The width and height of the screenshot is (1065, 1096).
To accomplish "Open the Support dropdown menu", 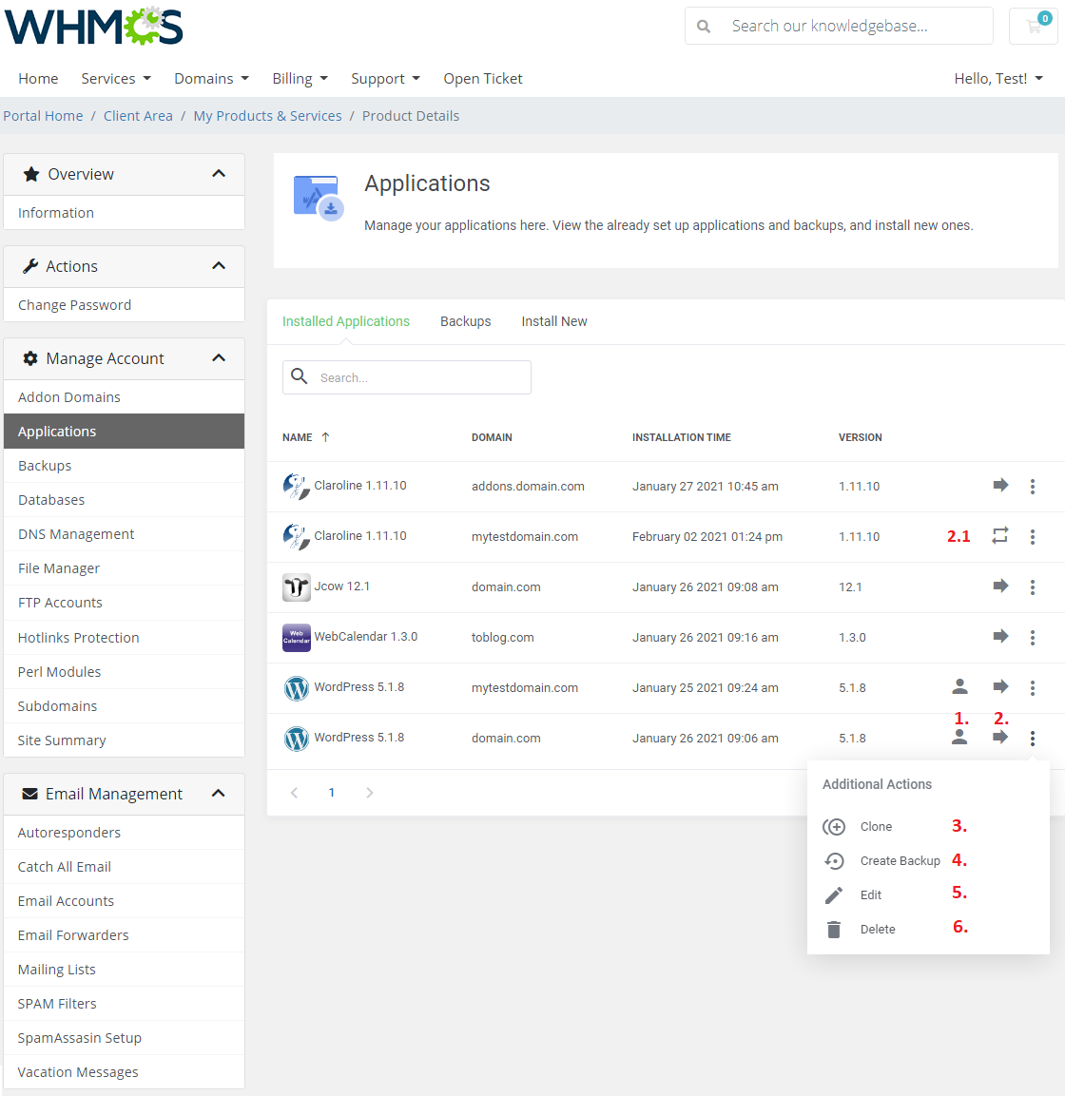I will point(385,78).
